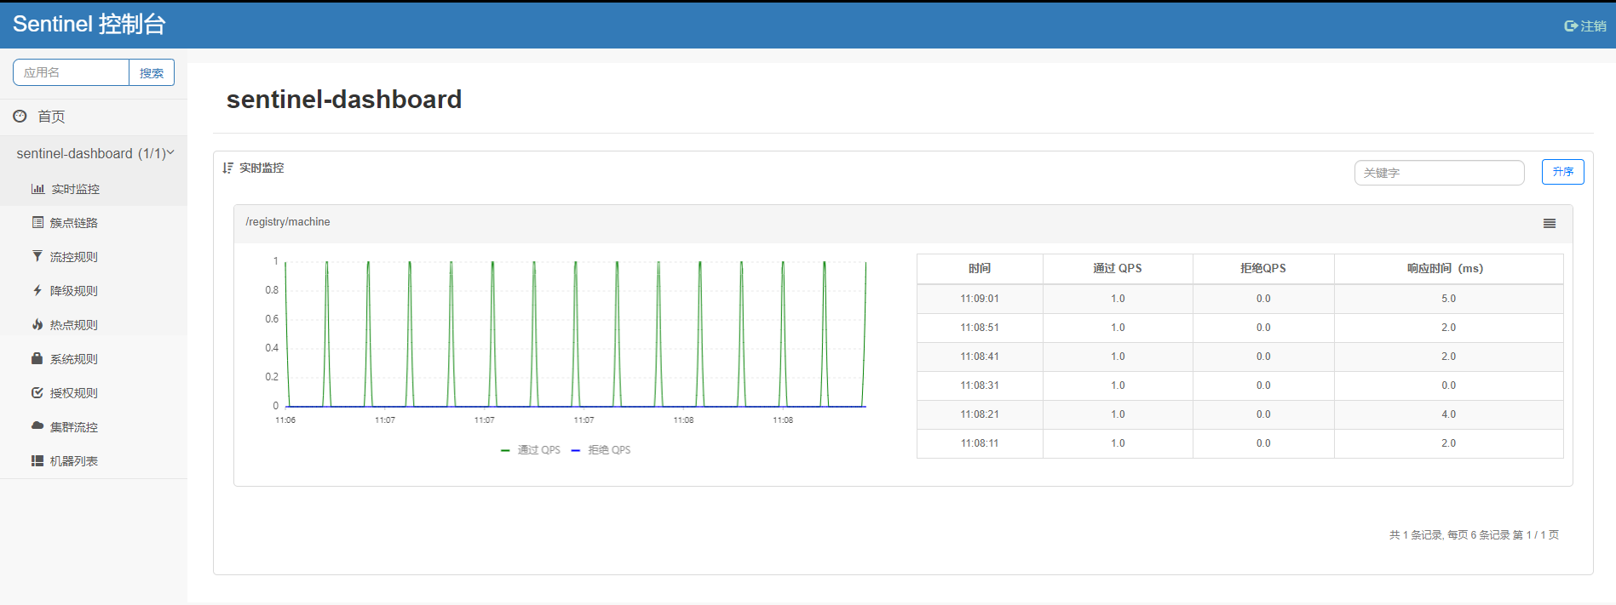The width and height of the screenshot is (1616, 605).
Task: Click the 通过 QPS column header
Action: coord(1118,268)
